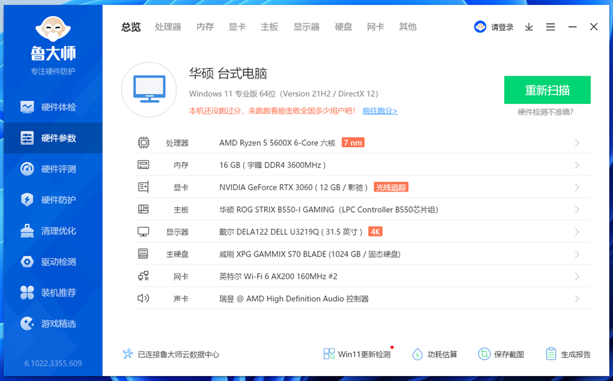Click 请登录 to sign in

pos(494,27)
